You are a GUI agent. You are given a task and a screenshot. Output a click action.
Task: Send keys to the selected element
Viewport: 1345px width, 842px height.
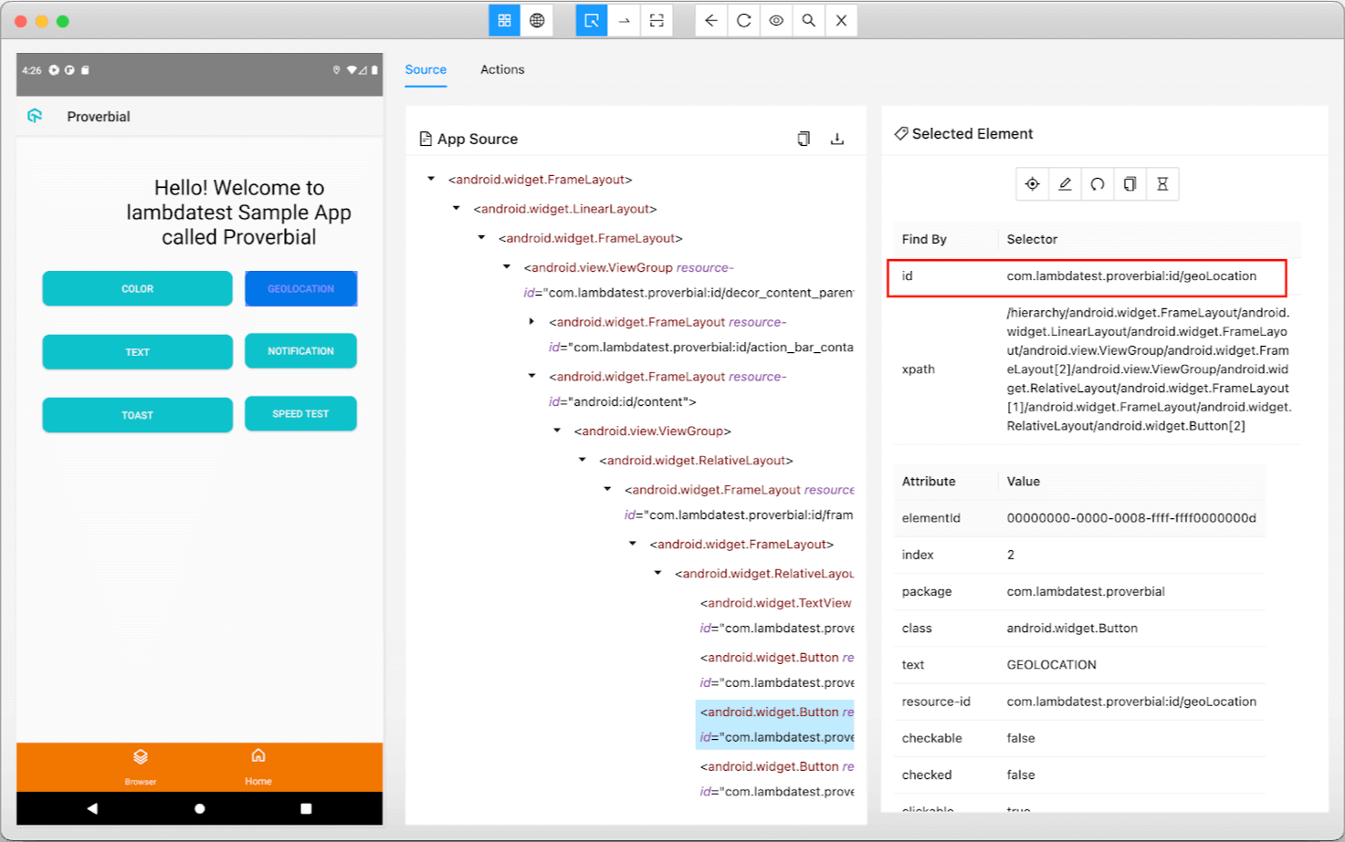(x=1065, y=183)
